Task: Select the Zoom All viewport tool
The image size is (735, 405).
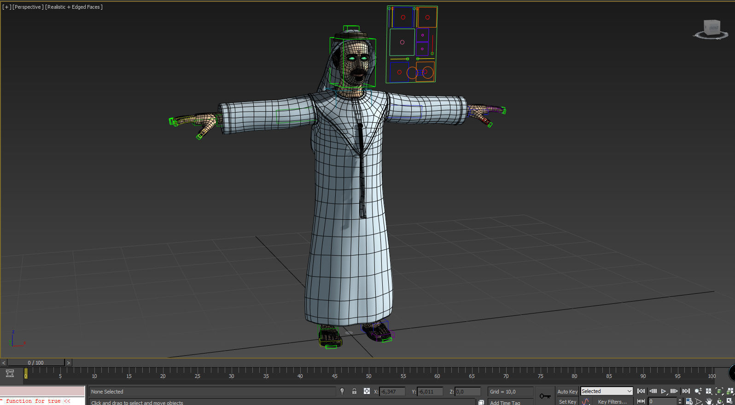Action: [709, 391]
